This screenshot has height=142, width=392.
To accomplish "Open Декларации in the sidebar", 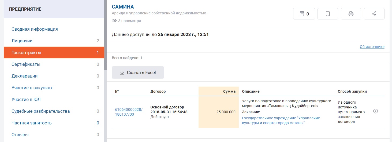I will pos(24,76).
